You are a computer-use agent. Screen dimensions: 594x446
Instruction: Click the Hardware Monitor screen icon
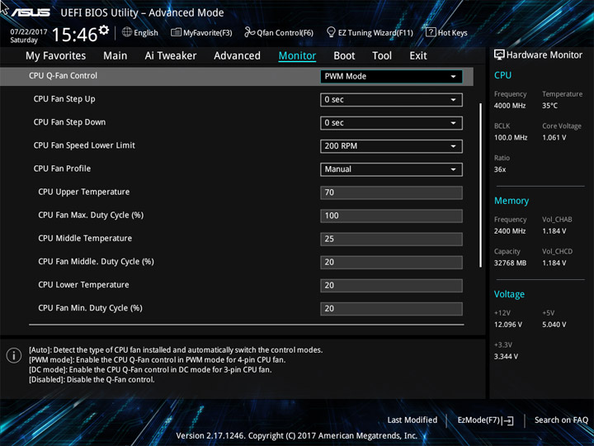499,55
